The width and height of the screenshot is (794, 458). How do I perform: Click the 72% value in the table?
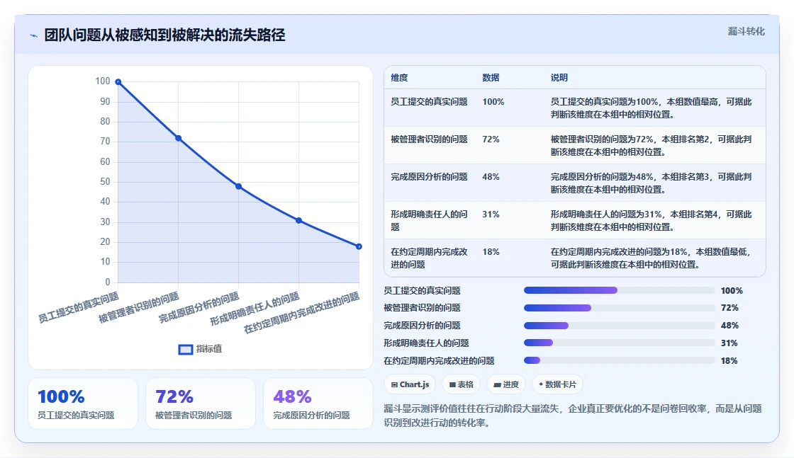click(491, 139)
